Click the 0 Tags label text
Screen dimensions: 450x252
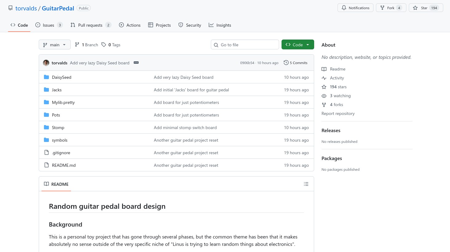tap(114, 45)
